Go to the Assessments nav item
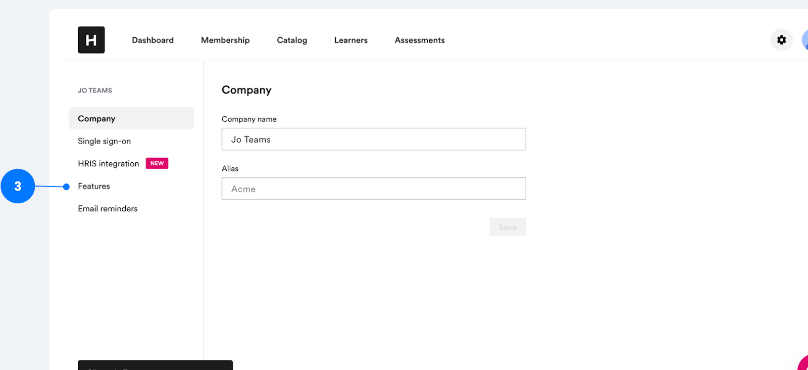 pos(420,40)
